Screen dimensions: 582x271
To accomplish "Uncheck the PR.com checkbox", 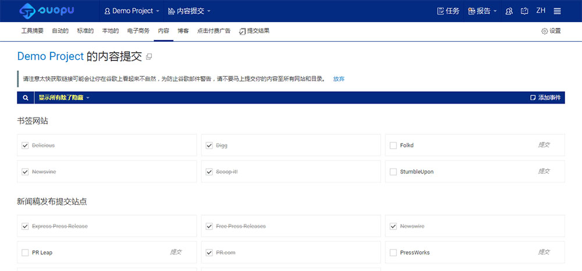I will pos(210,253).
